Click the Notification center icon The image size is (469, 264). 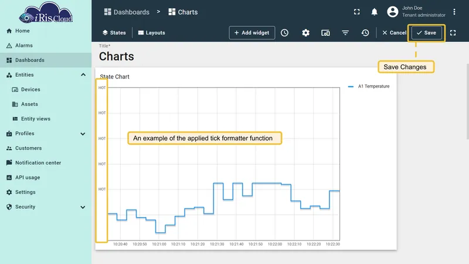coord(9,163)
